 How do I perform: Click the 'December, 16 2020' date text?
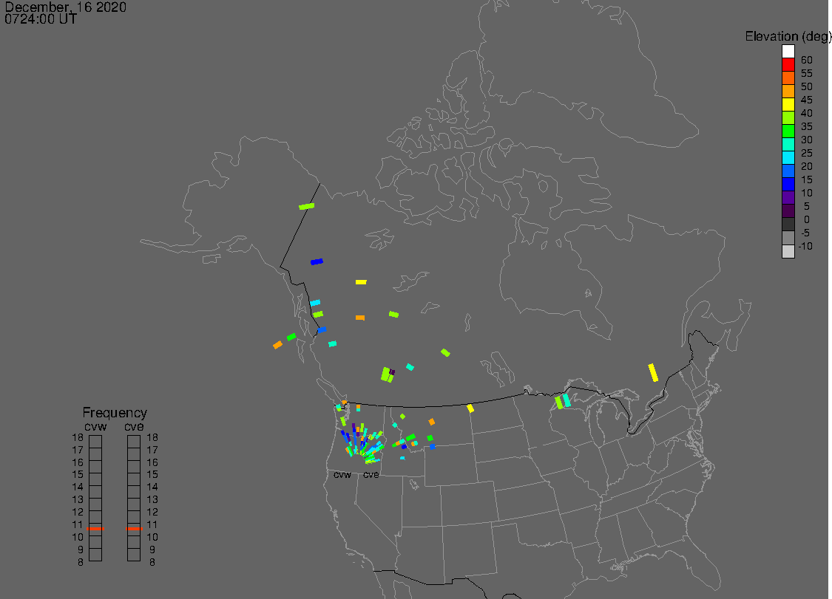[x=65, y=7]
